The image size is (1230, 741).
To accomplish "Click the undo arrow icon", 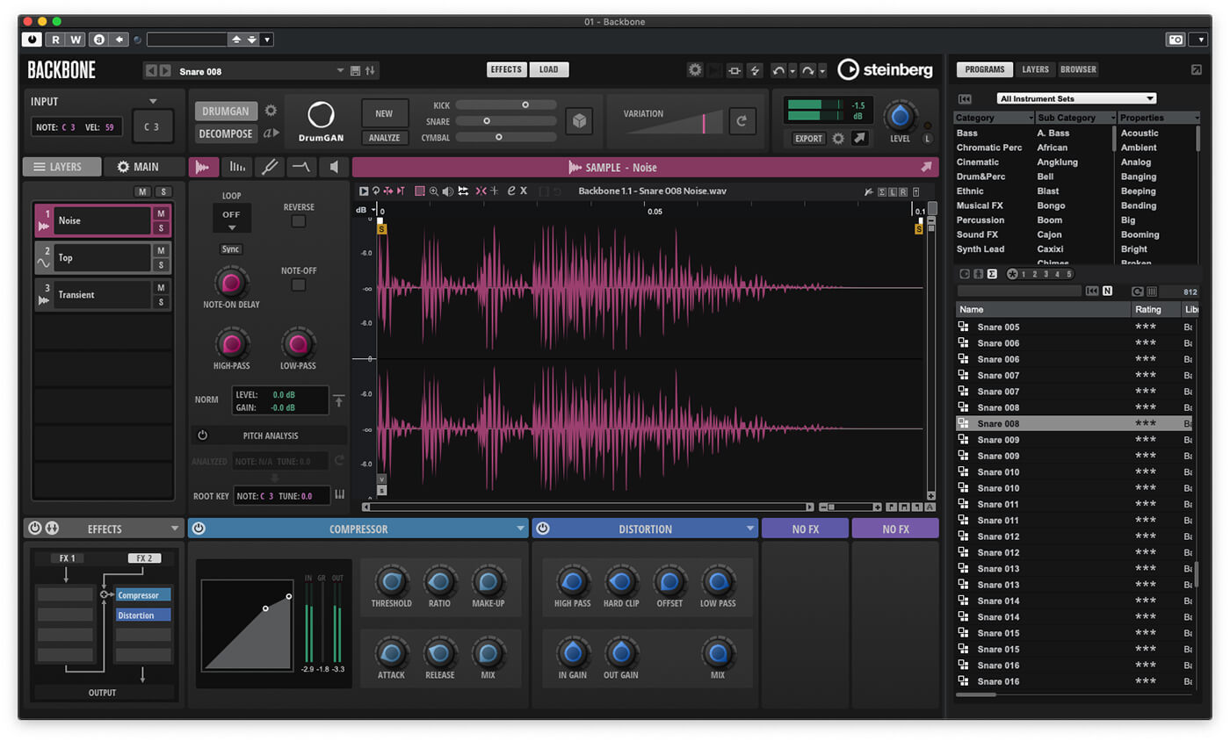I will (x=778, y=70).
